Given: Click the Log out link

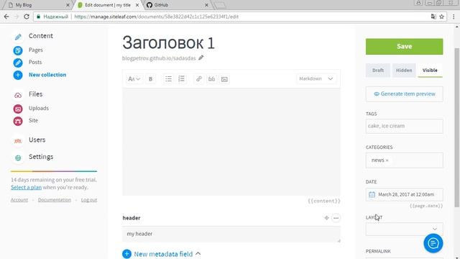Looking at the screenshot, I should tap(89, 200).
